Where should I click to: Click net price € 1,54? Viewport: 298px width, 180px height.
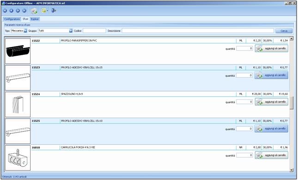click(x=284, y=41)
